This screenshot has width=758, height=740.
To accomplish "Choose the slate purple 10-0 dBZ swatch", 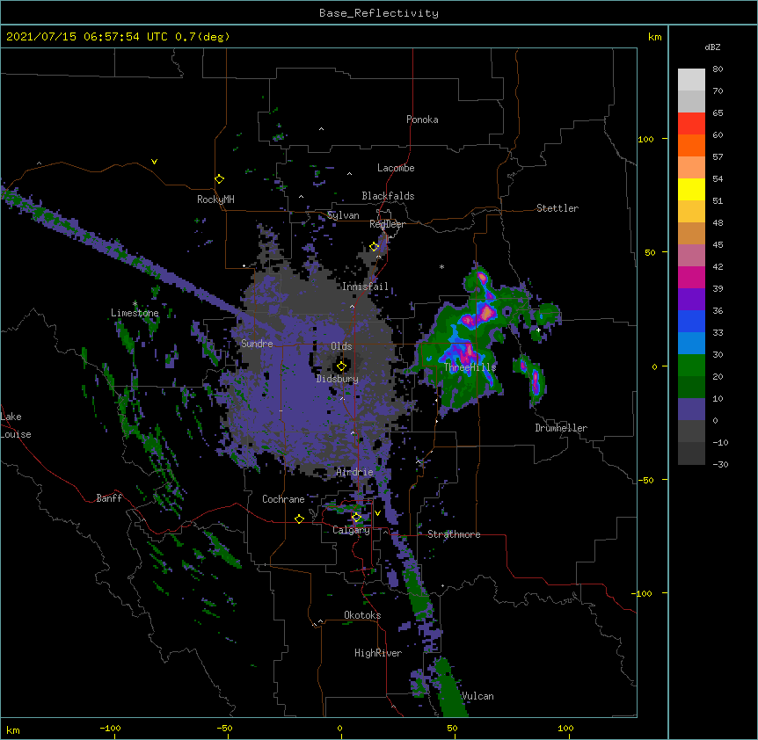I will click(x=691, y=410).
